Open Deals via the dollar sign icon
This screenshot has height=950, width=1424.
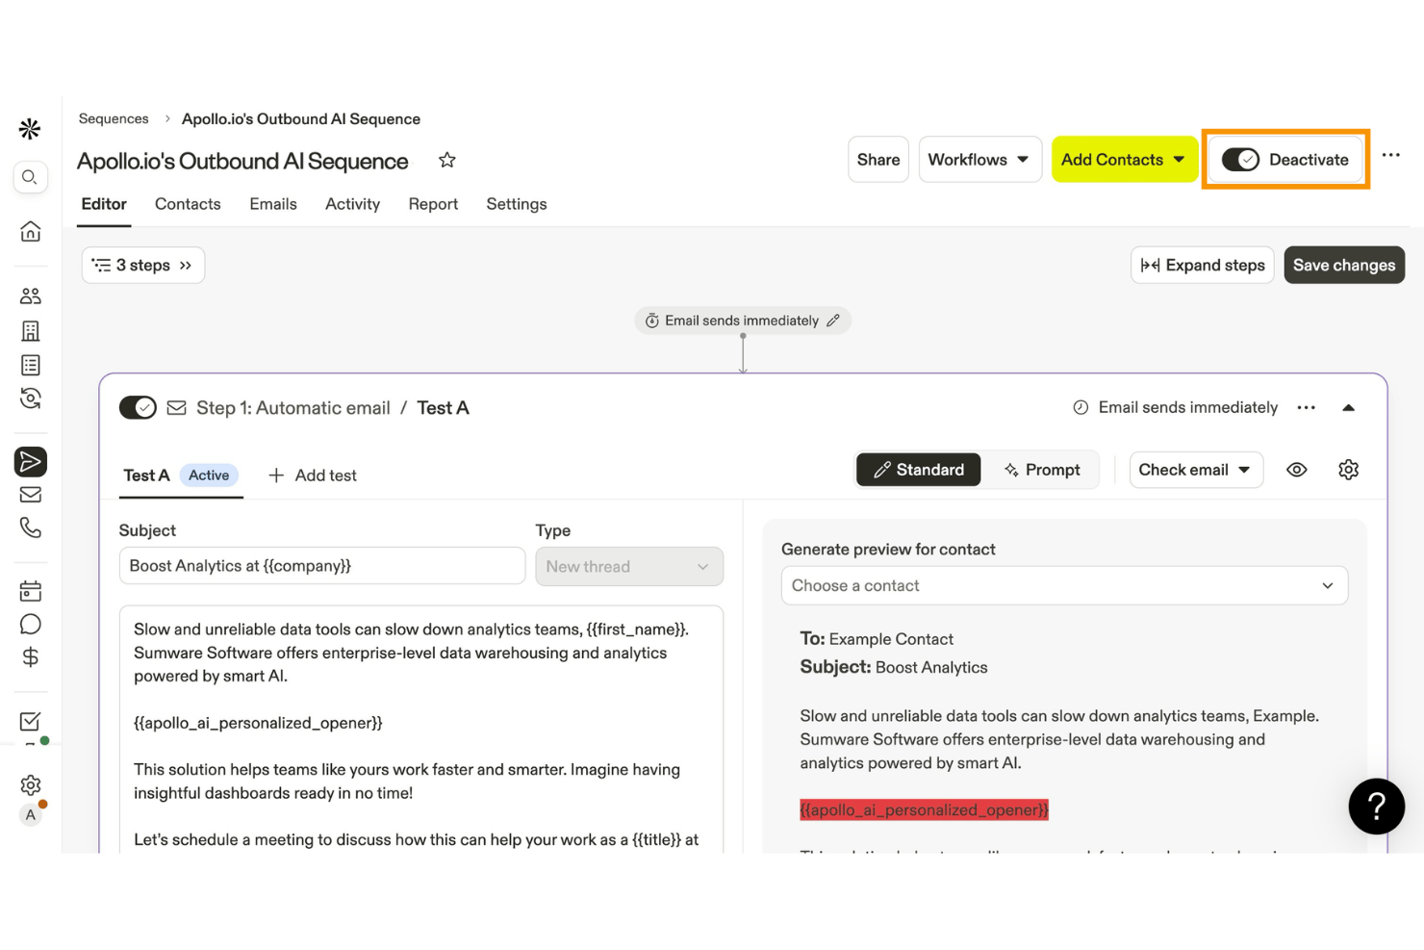tap(31, 657)
